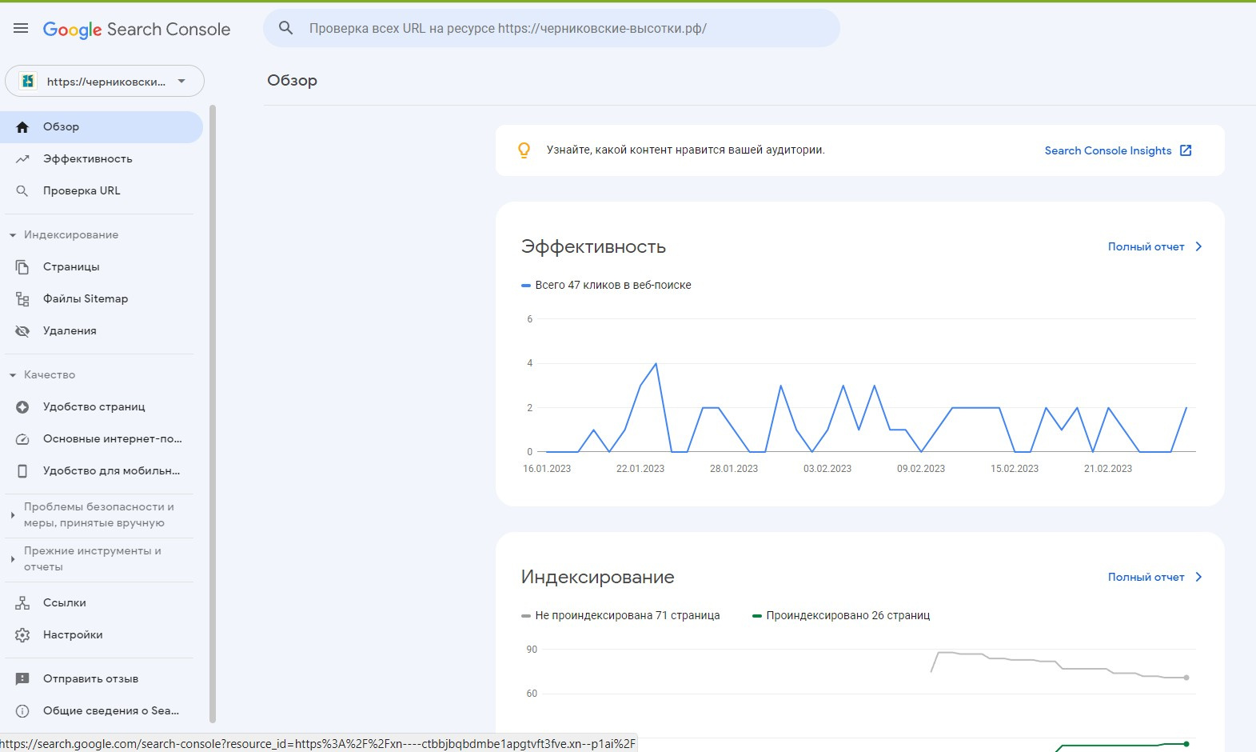Open Страницы in the sidebar
The height and width of the screenshot is (752, 1256).
tap(71, 267)
